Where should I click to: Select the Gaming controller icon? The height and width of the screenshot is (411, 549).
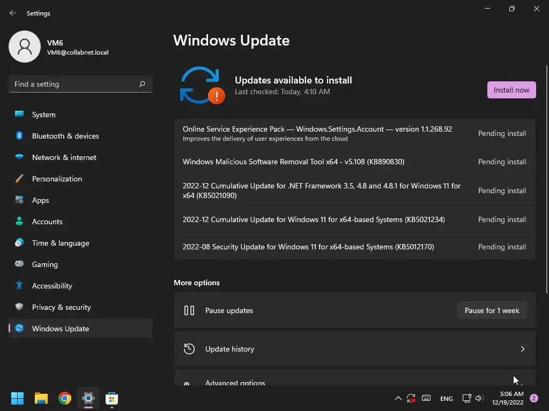tap(19, 264)
